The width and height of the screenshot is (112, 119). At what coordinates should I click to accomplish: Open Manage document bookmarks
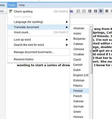(39, 52)
